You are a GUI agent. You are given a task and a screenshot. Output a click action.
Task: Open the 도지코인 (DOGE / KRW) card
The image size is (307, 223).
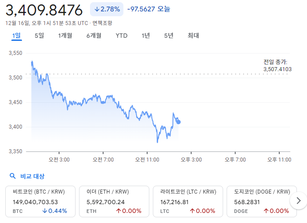258,201
